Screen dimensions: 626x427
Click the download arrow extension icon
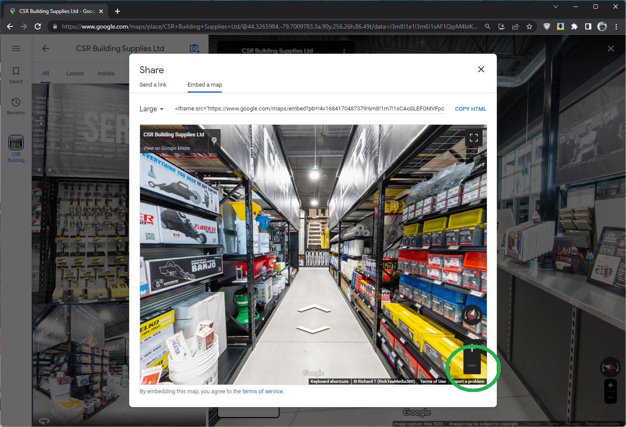[561, 26]
